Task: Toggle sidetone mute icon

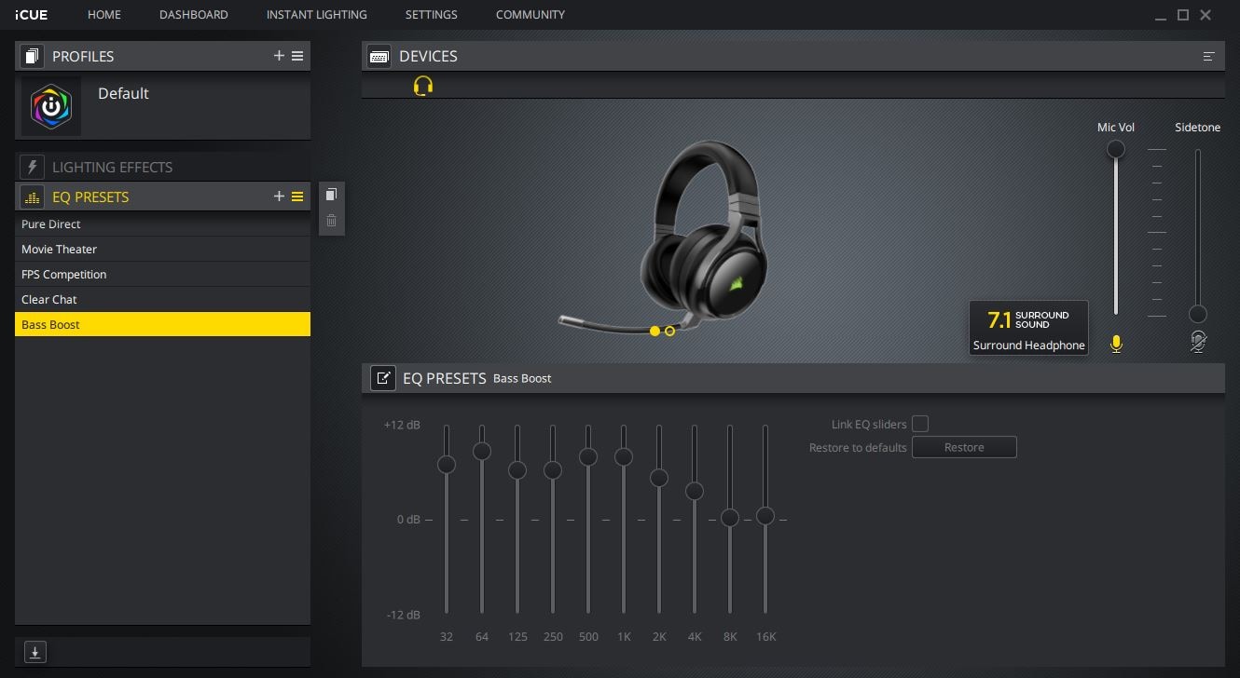Action: [x=1198, y=343]
